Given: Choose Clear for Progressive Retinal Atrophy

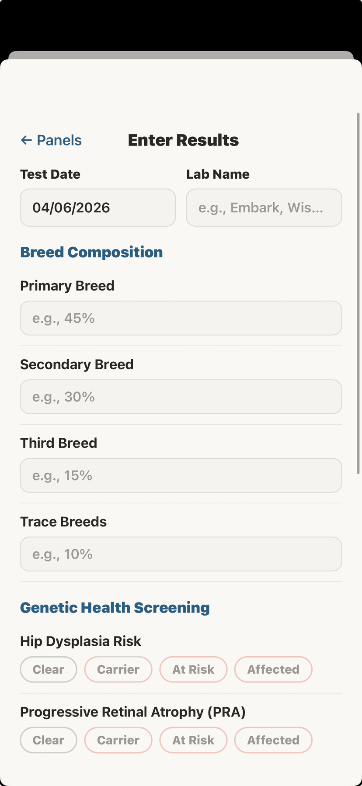Looking at the screenshot, I should coord(48,740).
